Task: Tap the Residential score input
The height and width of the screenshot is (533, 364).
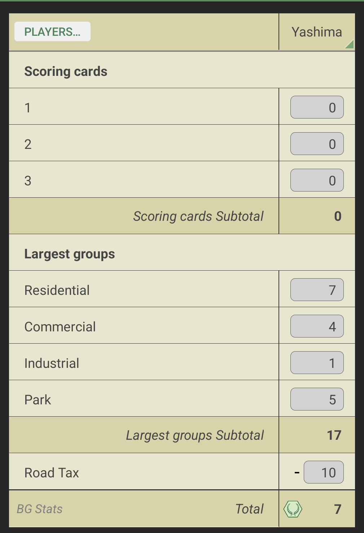Action: tap(317, 290)
